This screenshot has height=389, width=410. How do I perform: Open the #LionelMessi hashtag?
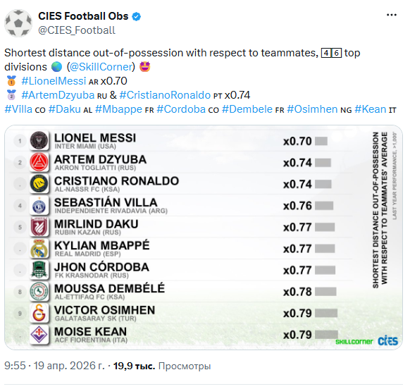point(54,81)
